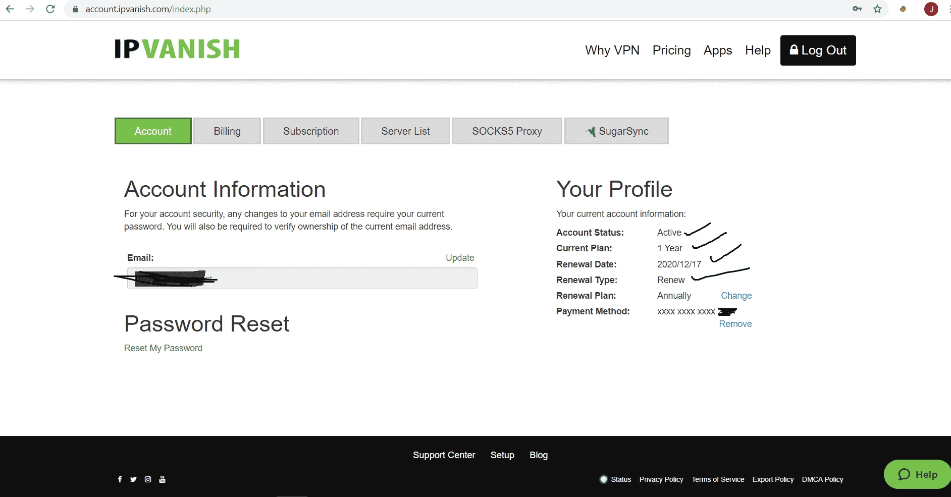Open IPVanish Facebook page icon
Image resolution: width=951 pixels, height=497 pixels.
(120, 479)
